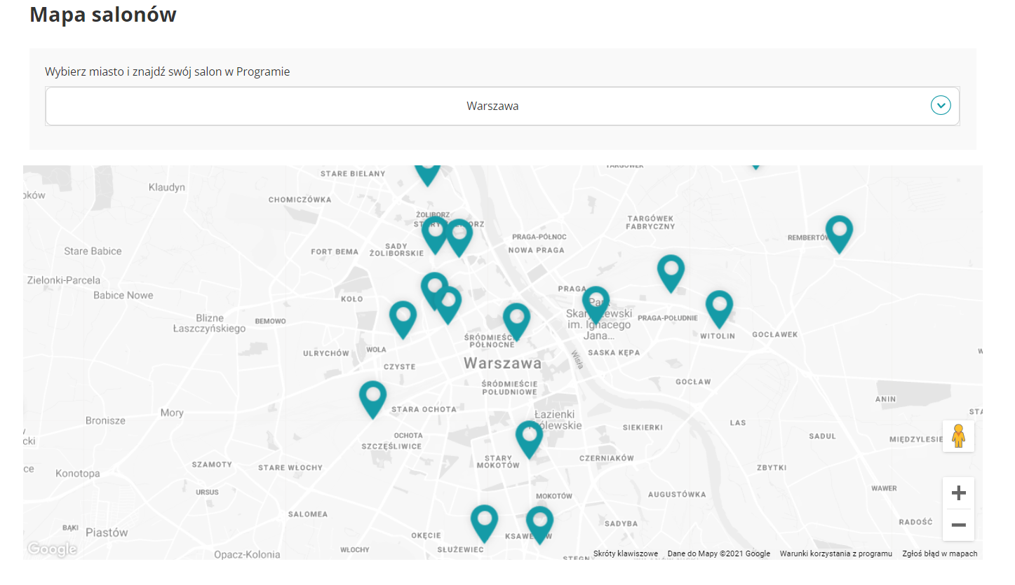Select the salon pin at Park Skaryszewski

pos(596,305)
